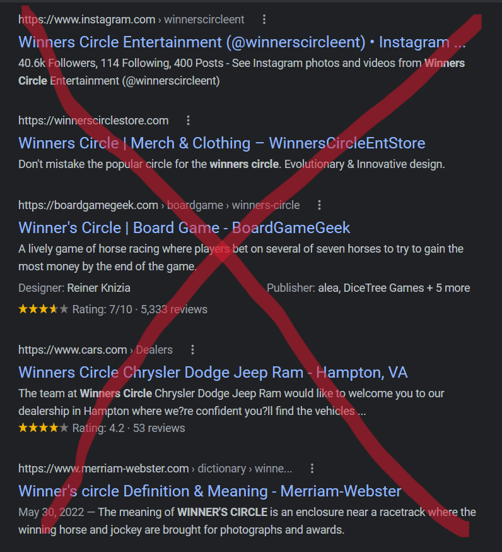Click the cars.com dealer star rating
This screenshot has width=502, height=552.
click(x=44, y=428)
